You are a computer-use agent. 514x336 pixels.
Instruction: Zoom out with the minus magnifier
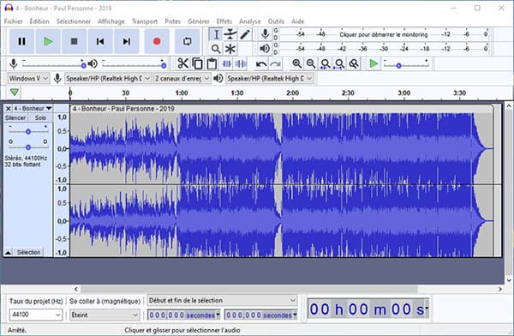tap(311, 63)
